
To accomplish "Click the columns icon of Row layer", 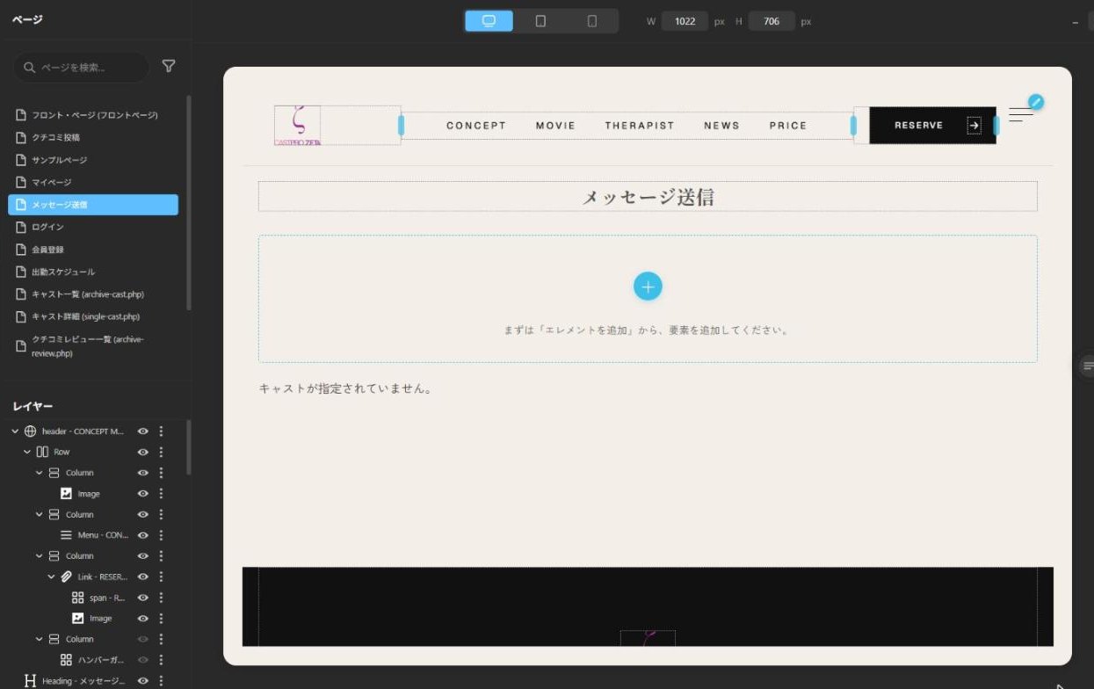I will (x=42, y=452).
